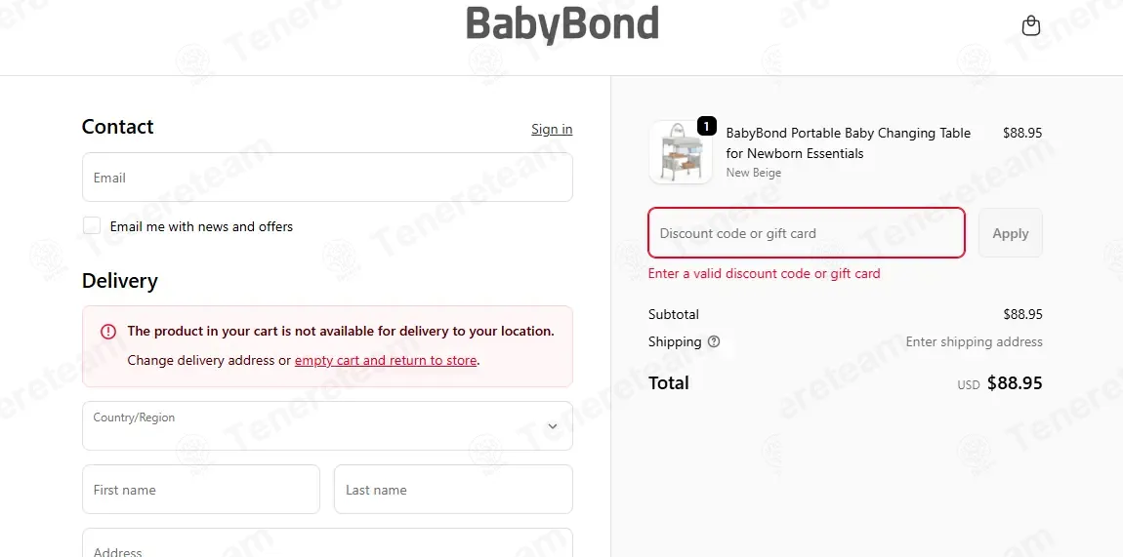Toggle Email me with news and offers
The height and width of the screenshot is (557, 1123).
(92, 226)
